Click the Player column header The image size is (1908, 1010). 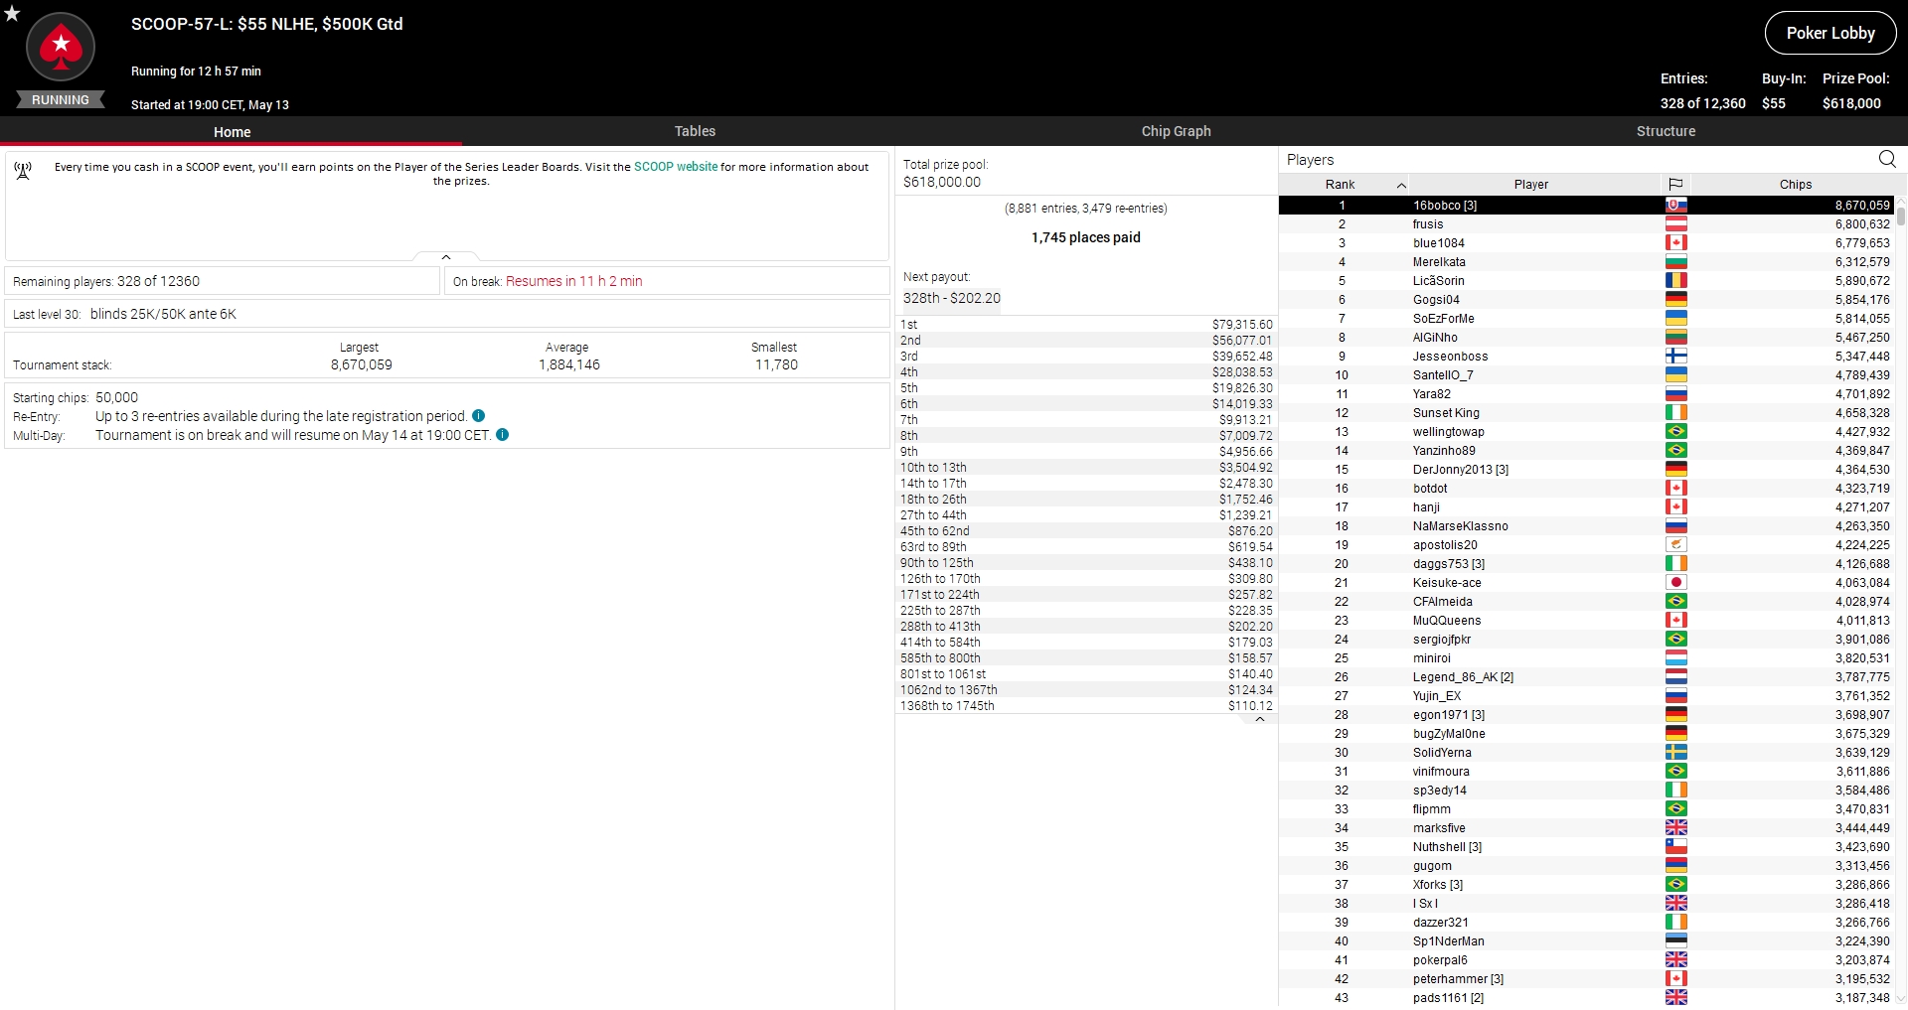[x=1530, y=184]
